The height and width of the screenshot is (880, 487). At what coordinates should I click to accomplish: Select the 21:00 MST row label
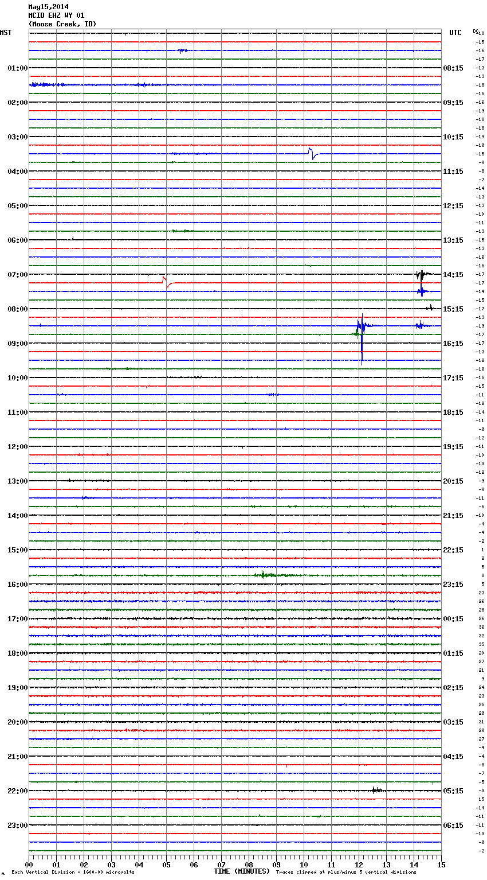pyautogui.click(x=18, y=757)
